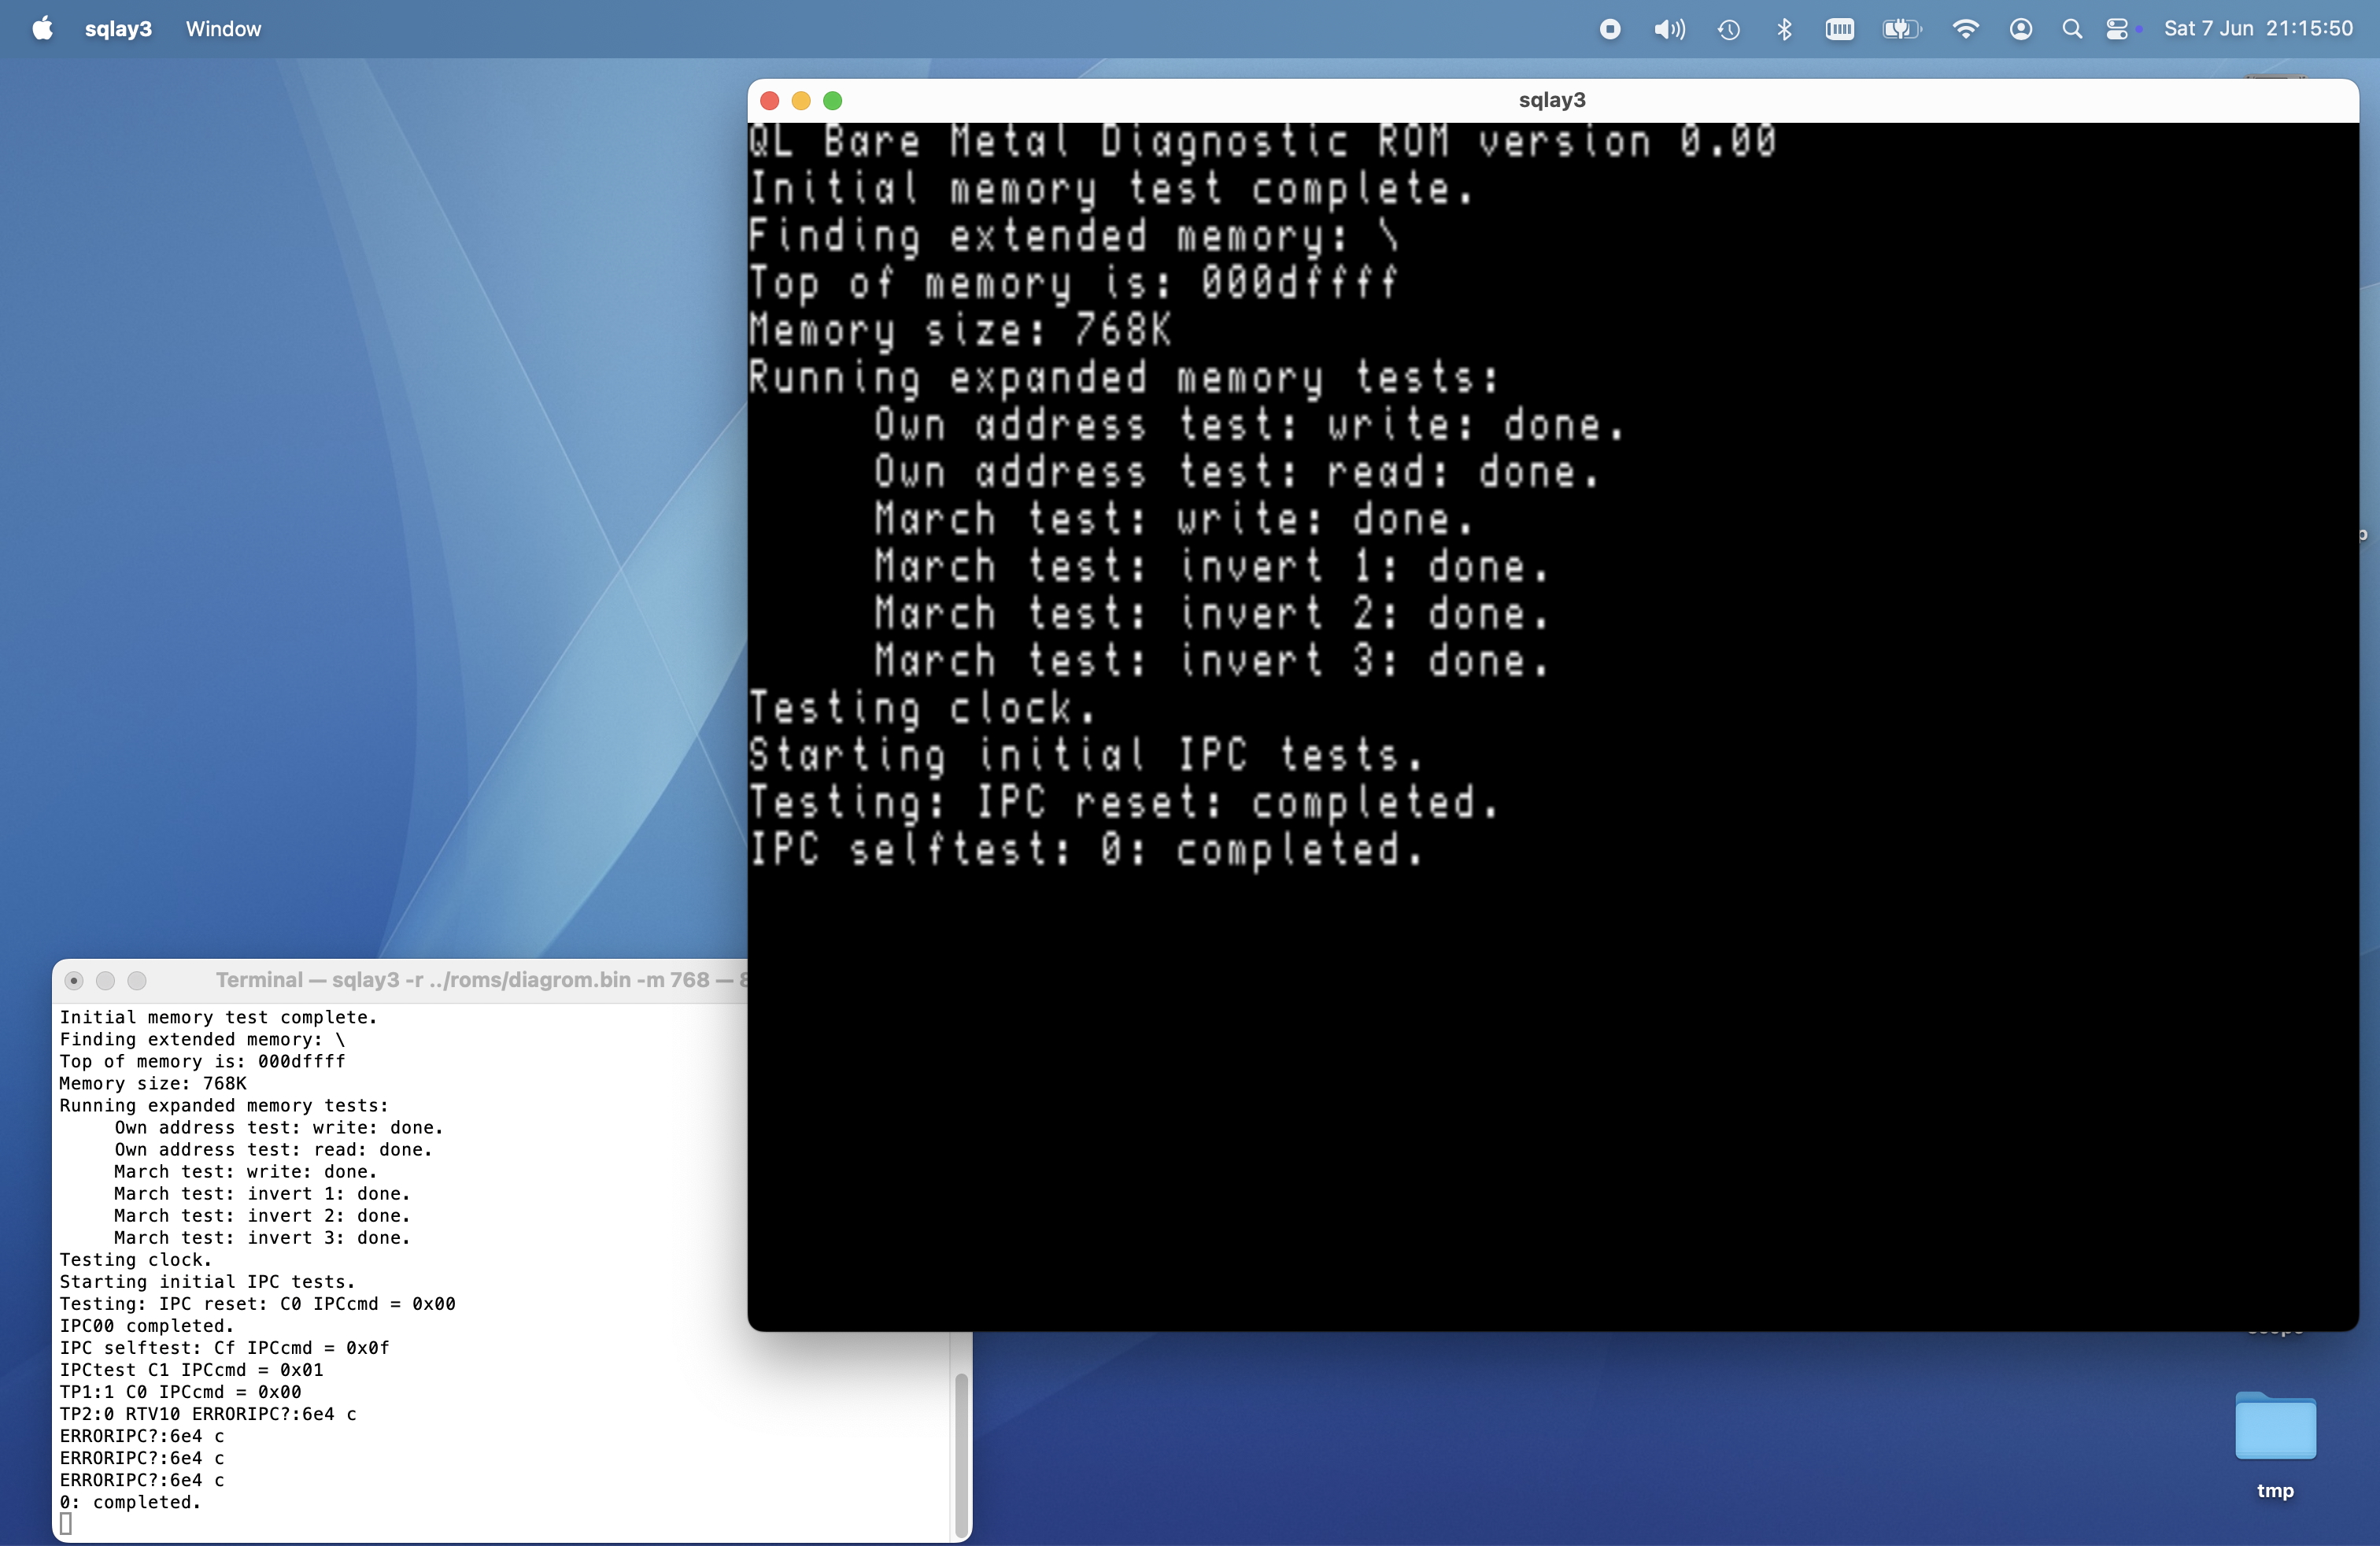Click the user account menu bar icon
This screenshot has width=2380, height=1546.
tap(2021, 29)
